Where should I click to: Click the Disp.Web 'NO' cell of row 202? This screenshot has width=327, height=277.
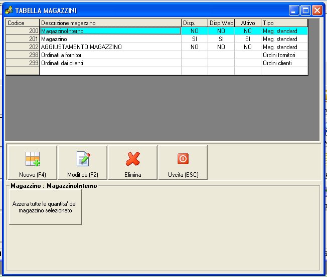(x=221, y=47)
